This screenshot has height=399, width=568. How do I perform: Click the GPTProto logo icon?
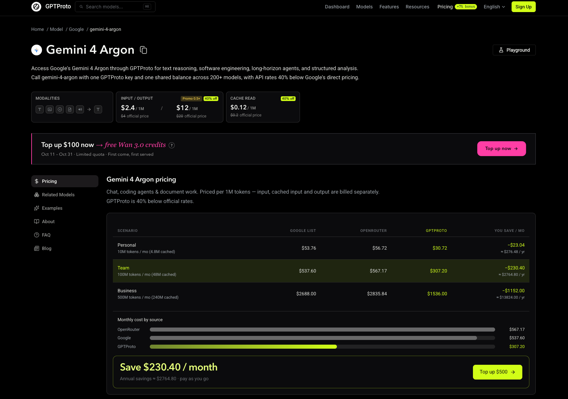click(36, 7)
